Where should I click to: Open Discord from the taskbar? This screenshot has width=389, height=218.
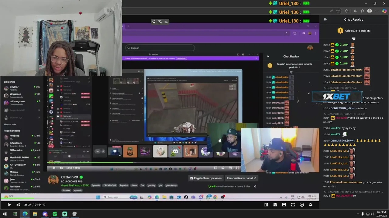pos(45,214)
